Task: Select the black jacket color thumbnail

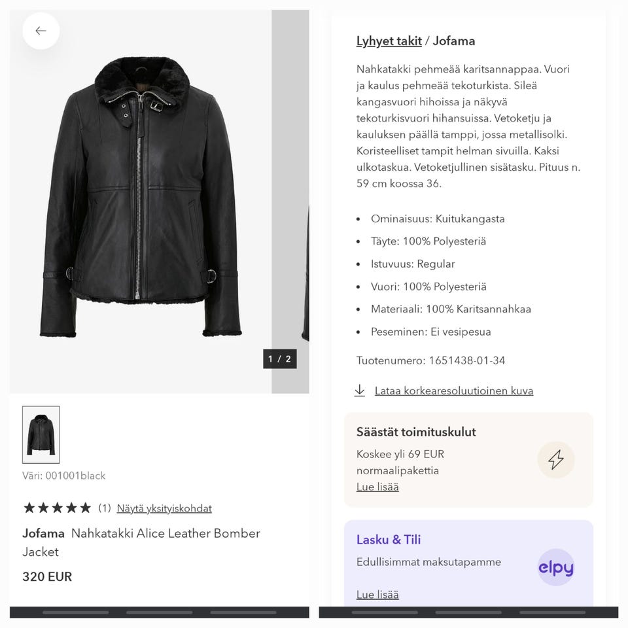Action: tap(41, 434)
